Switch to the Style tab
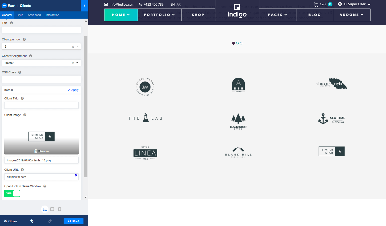This screenshot has width=386, height=226. click(x=20, y=15)
